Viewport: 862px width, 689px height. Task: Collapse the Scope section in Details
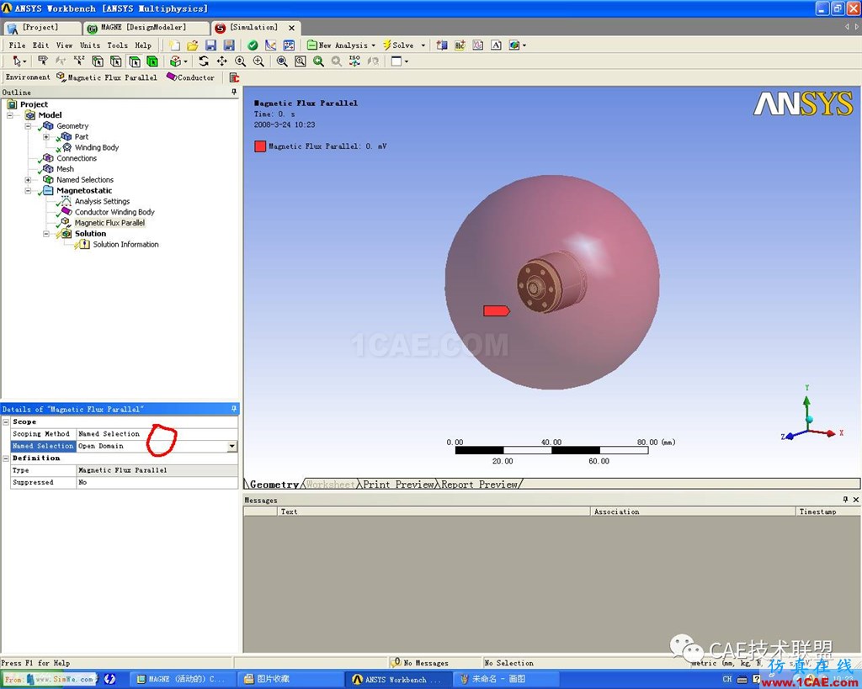[x=6, y=422]
